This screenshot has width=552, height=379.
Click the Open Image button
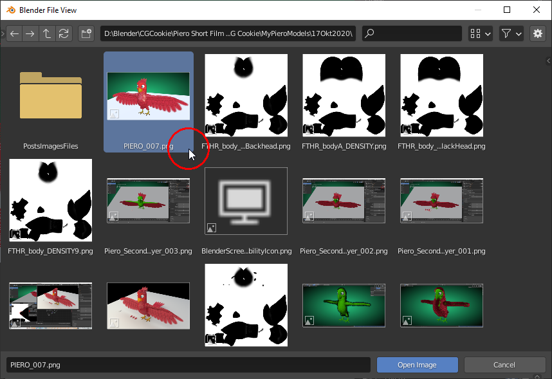pyautogui.click(x=417, y=365)
